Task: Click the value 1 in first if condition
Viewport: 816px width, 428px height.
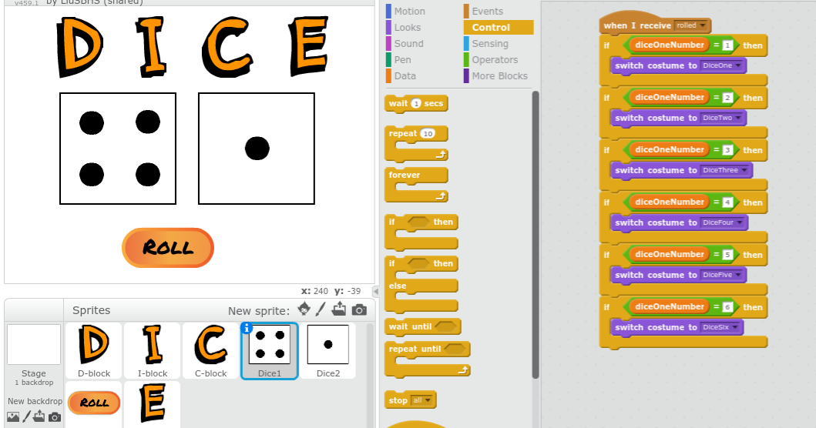Action: click(x=727, y=45)
